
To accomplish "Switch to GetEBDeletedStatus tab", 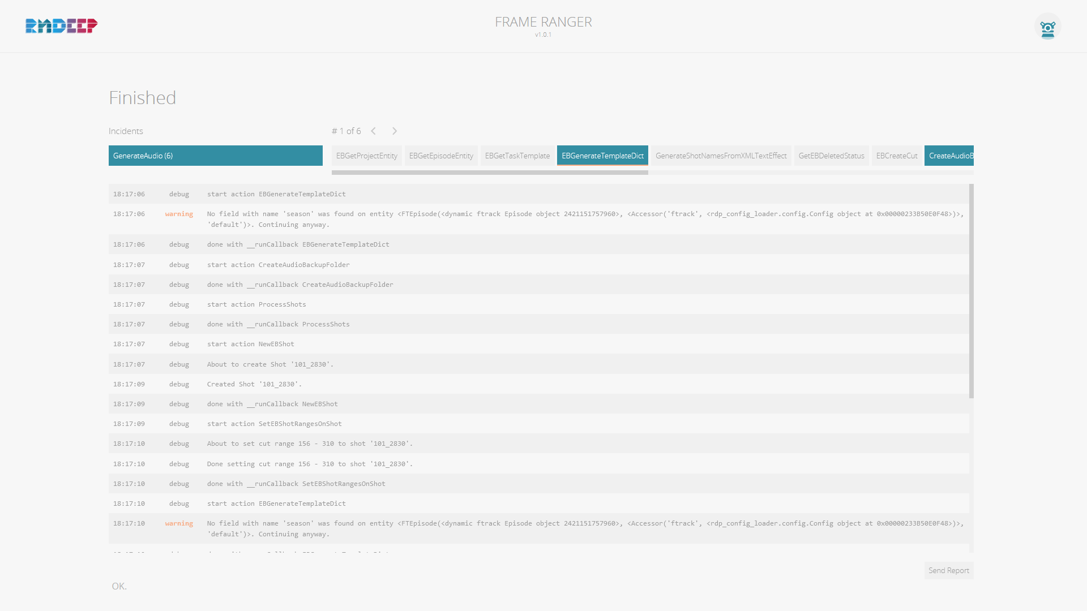I will [x=831, y=156].
